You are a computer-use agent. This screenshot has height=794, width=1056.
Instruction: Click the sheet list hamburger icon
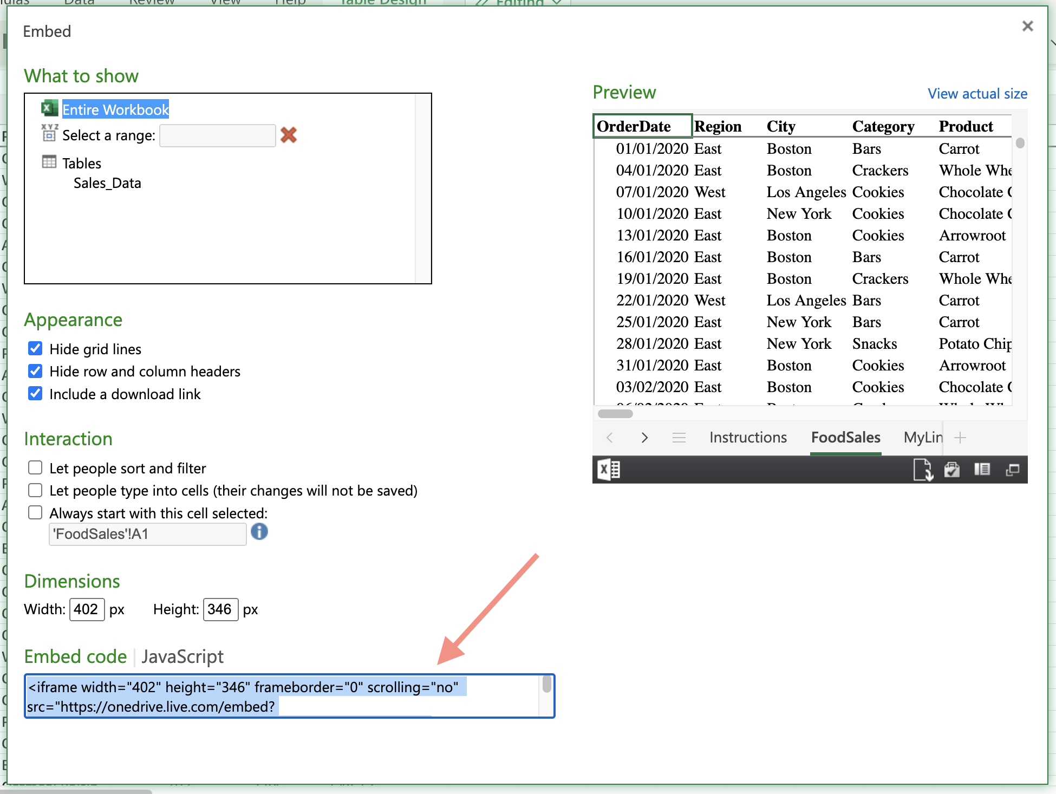(679, 438)
